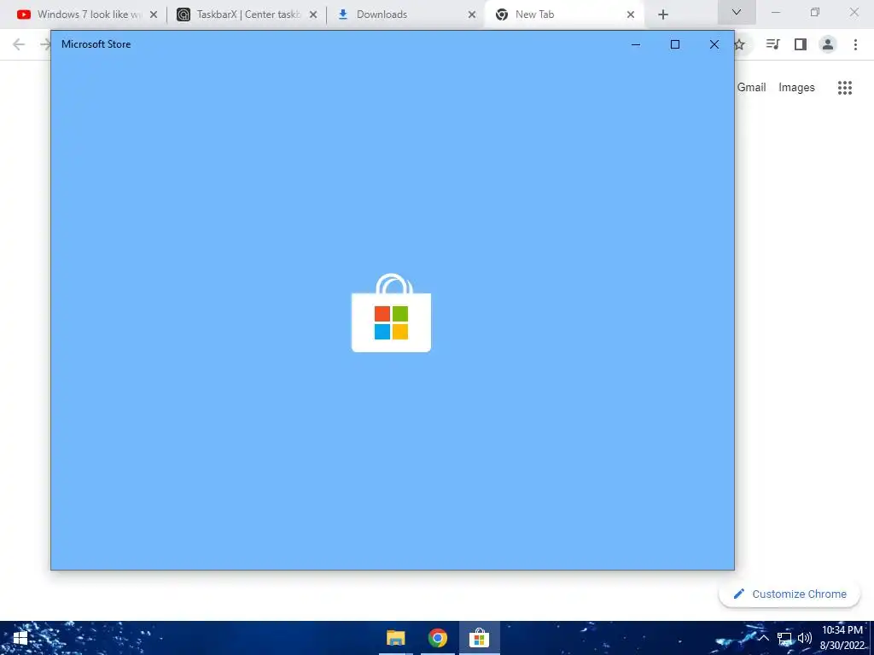Open the Chrome profile avatar

point(828,44)
